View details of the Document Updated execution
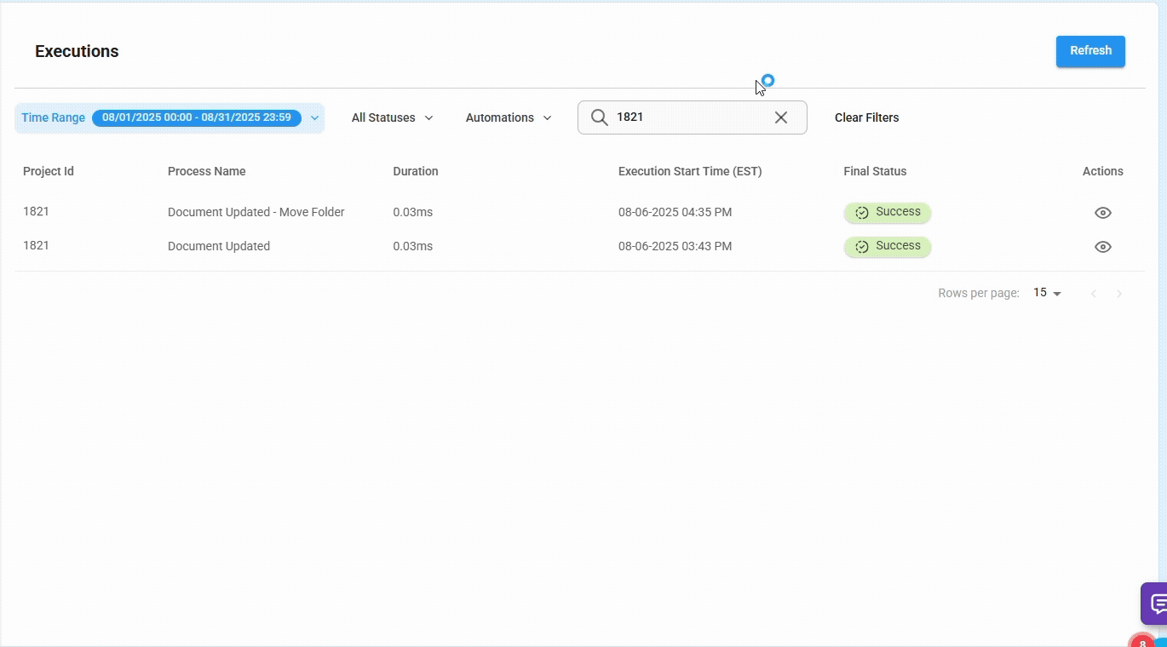The image size is (1167, 647). click(x=1103, y=246)
